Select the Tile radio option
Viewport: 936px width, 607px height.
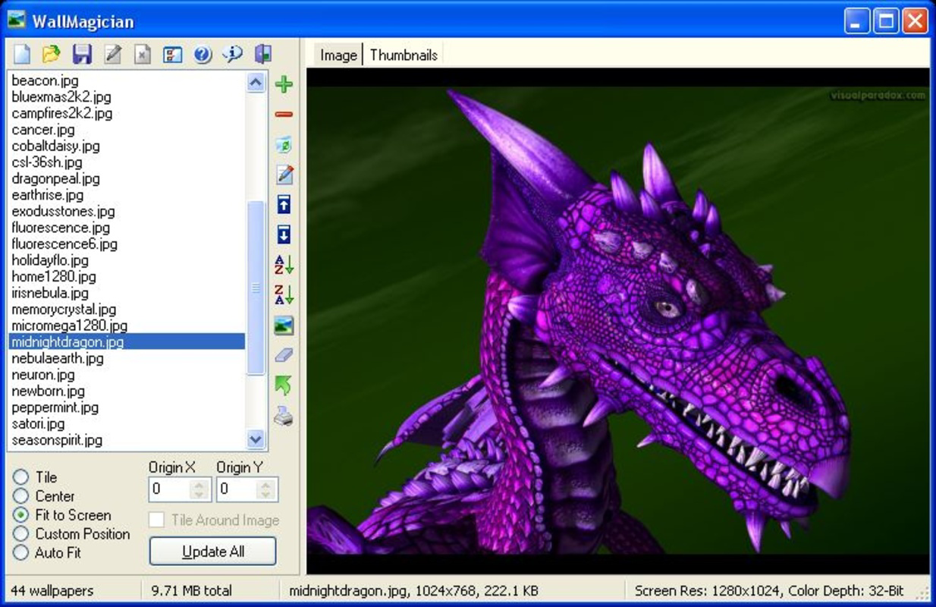(35, 477)
